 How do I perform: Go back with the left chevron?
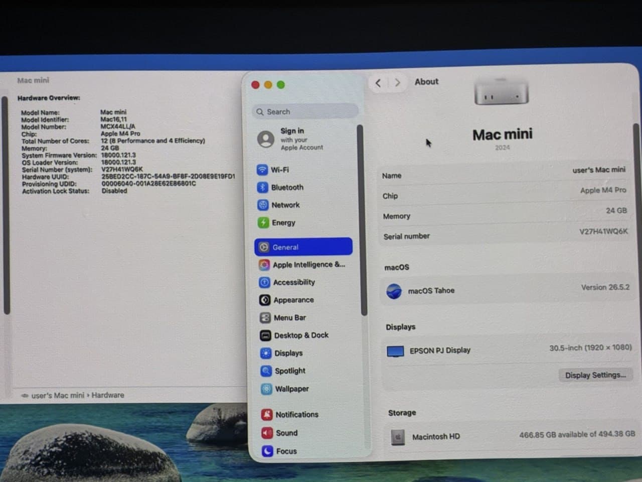click(x=378, y=83)
